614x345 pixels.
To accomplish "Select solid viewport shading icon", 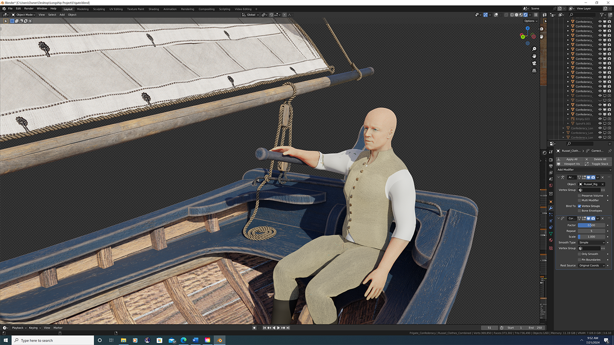I will 516,14.
